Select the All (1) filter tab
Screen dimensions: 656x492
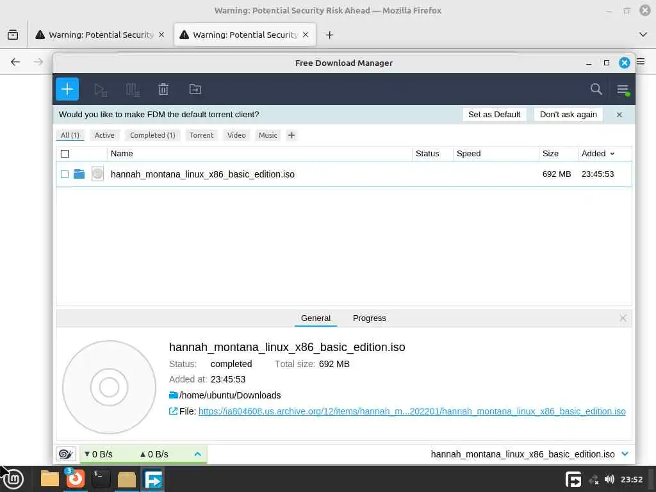click(70, 135)
